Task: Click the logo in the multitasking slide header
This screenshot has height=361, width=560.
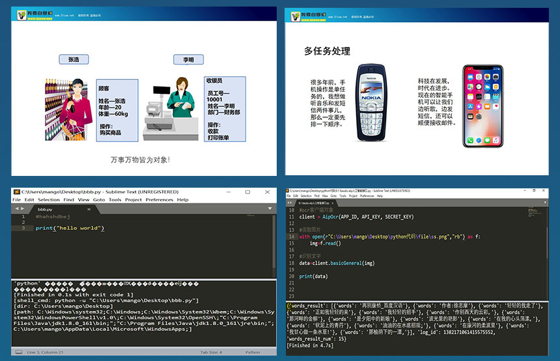Action: coord(309,16)
